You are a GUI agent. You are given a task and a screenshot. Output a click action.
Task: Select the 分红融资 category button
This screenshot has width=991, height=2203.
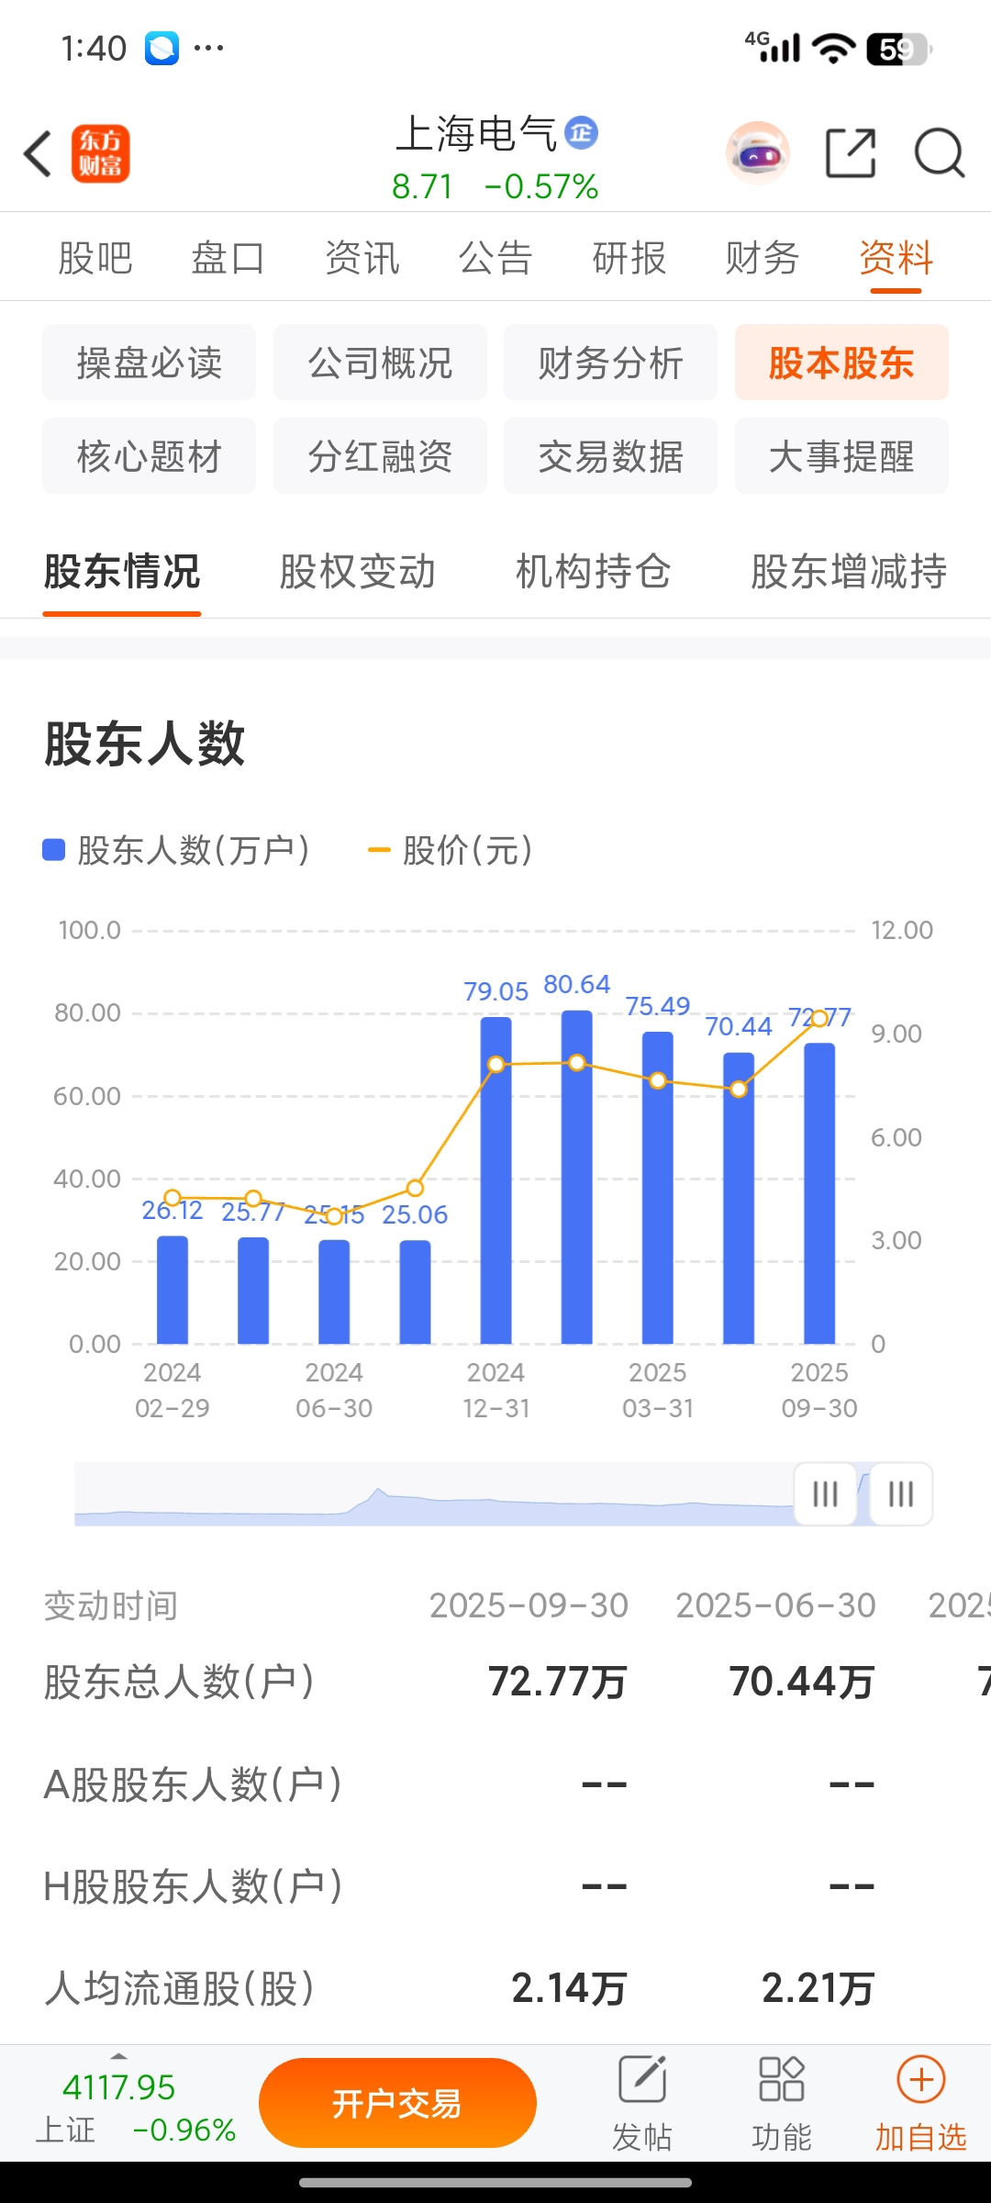coord(380,456)
